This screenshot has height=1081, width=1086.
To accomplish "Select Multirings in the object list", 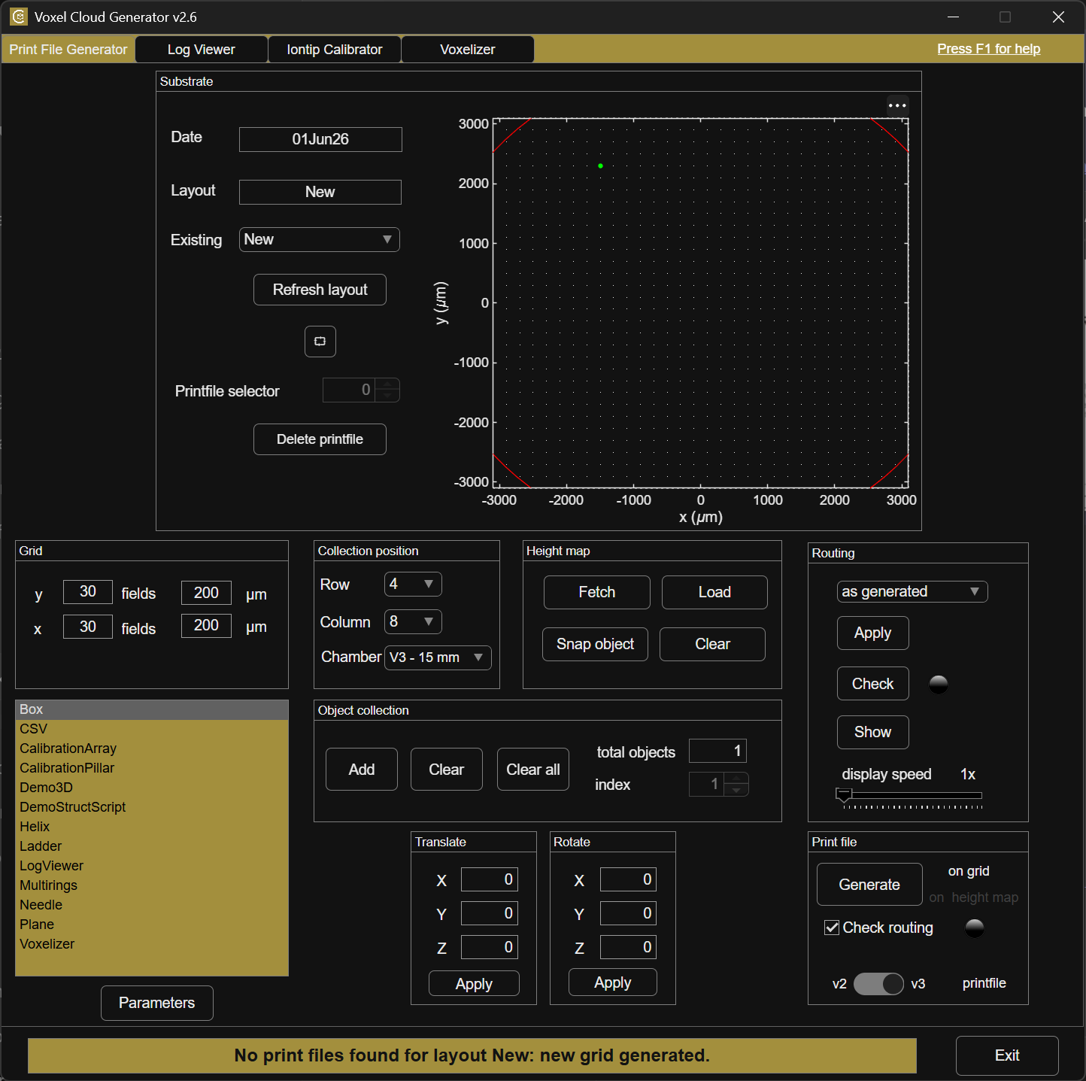I will [x=152, y=885].
